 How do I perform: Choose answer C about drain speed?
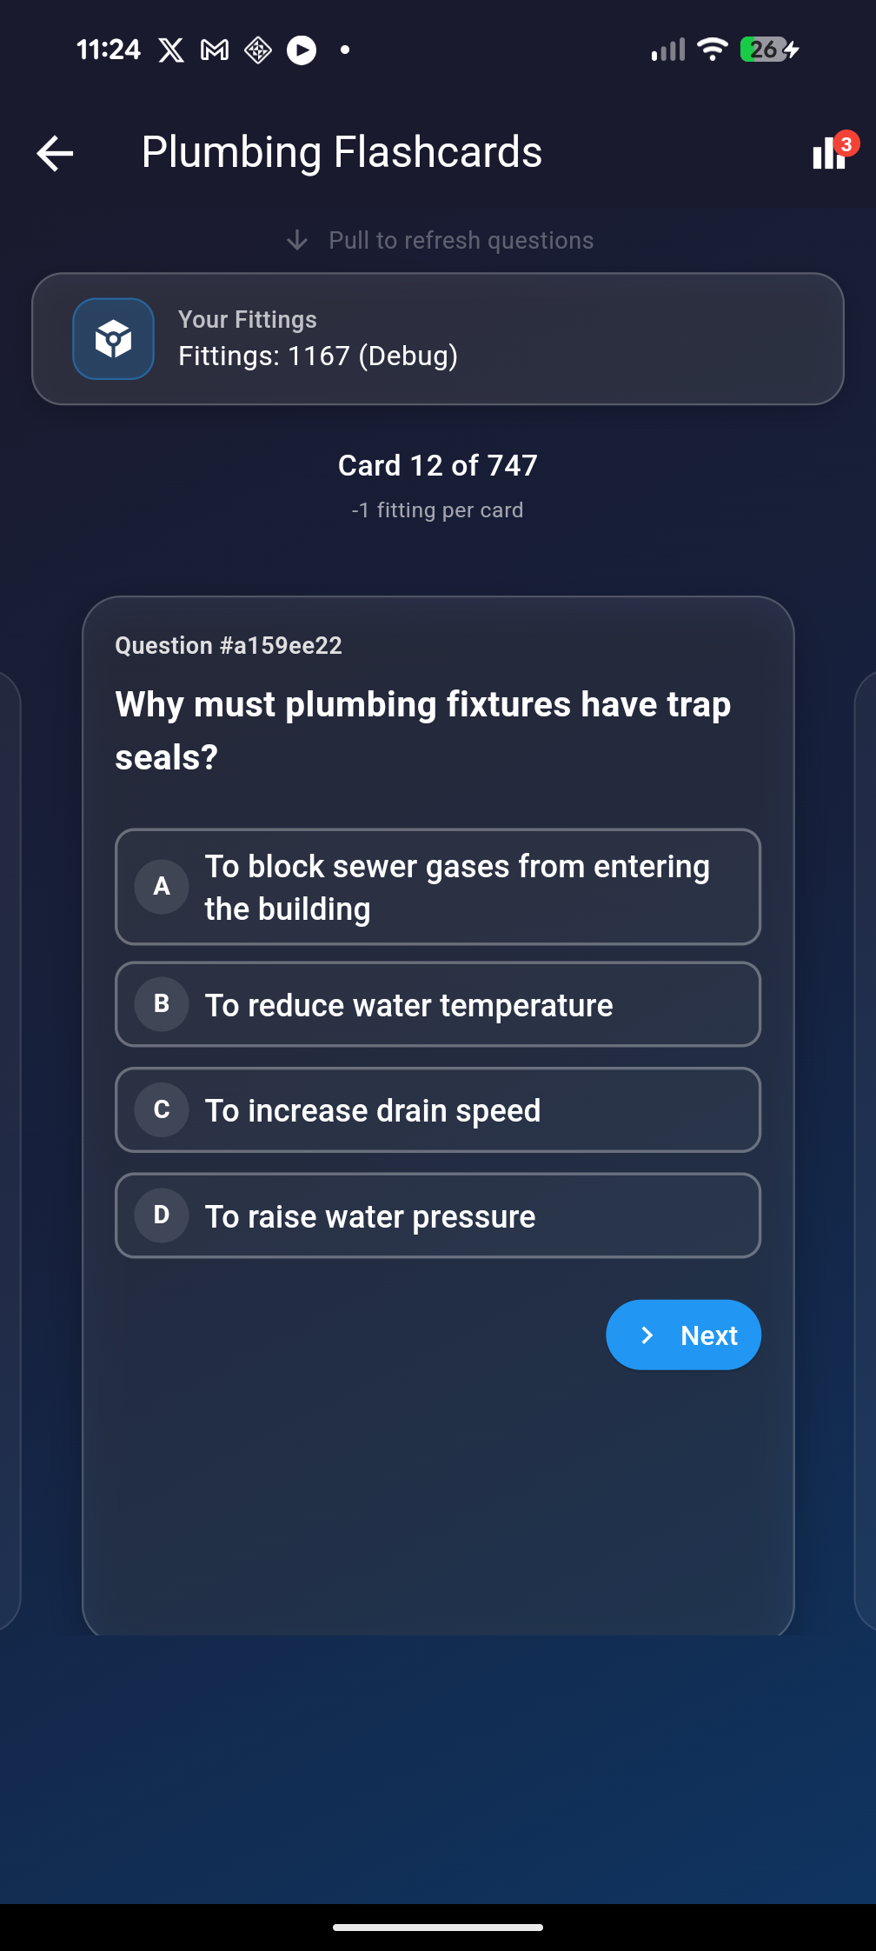coord(438,1110)
